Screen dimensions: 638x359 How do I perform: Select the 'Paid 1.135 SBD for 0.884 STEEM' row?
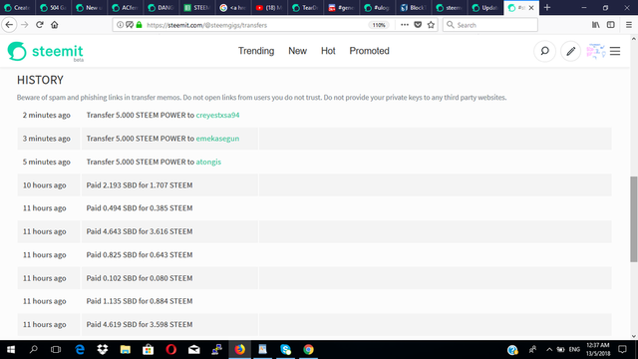point(314,301)
